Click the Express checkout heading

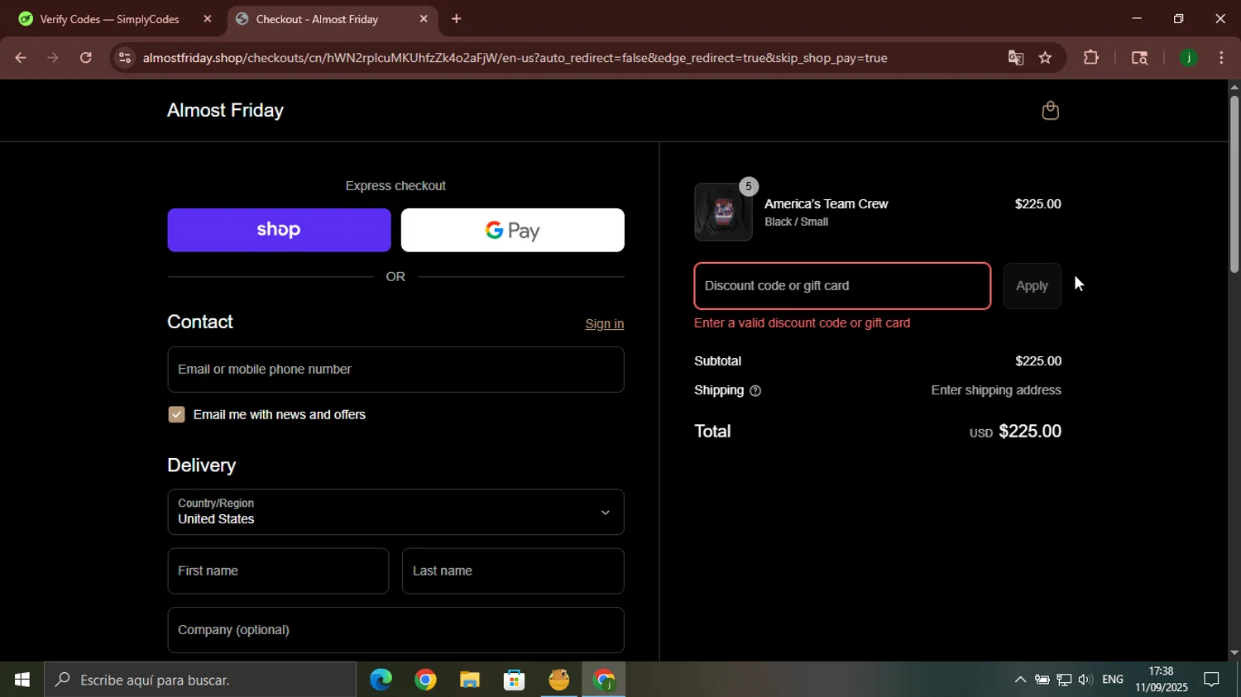(395, 186)
